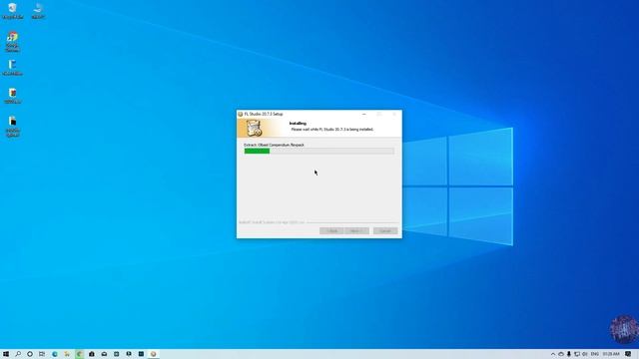639x359 pixels.
Task: Click FL Studio setup taskbar icon
Action: coord(153,354)
